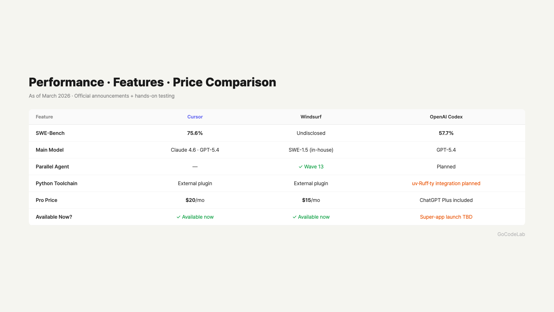Click the Feature column header
The width and height of the screenshot is (554, 312).
point(44,117)
